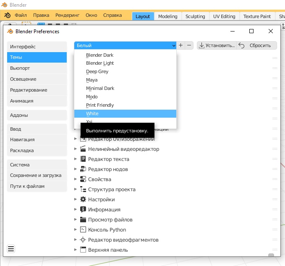
Task: Expand Верхняя панель section triangle
Action: pyautogui.click(x=76, y=250)
